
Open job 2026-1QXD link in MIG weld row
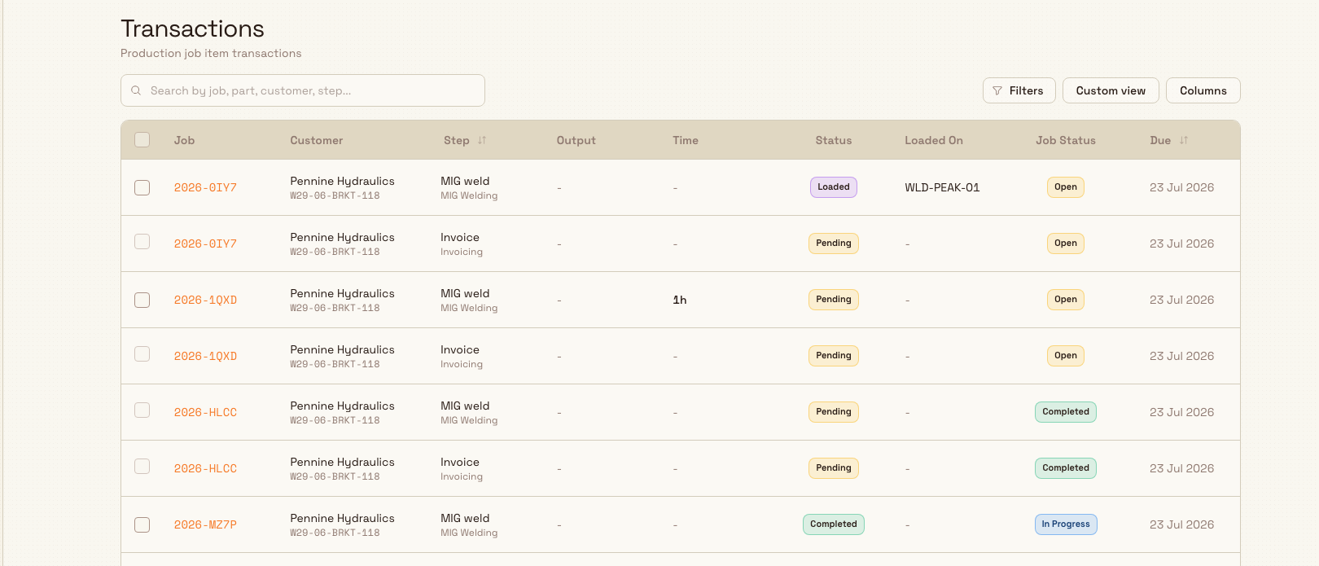(x=205, y=300)
